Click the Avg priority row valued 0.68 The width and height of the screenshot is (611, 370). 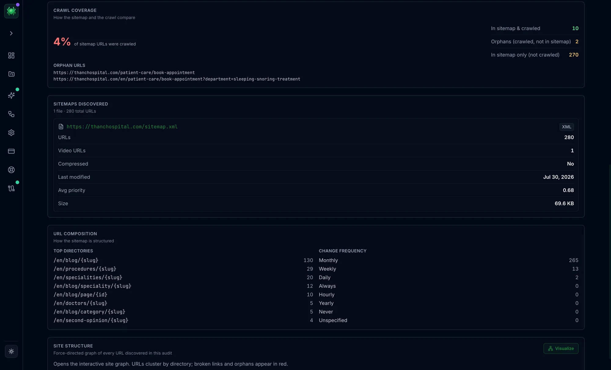pyautogui.click(x=316, y=190)
